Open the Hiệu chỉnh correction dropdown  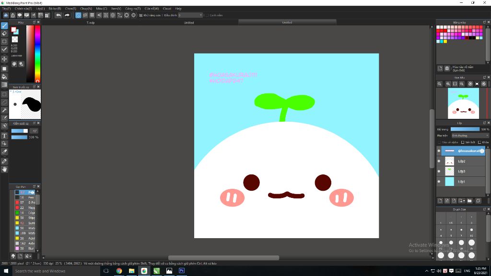click(x=190, y=15)
